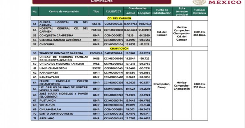Click the 'YOHALTUN' cell

click(64, 105)
